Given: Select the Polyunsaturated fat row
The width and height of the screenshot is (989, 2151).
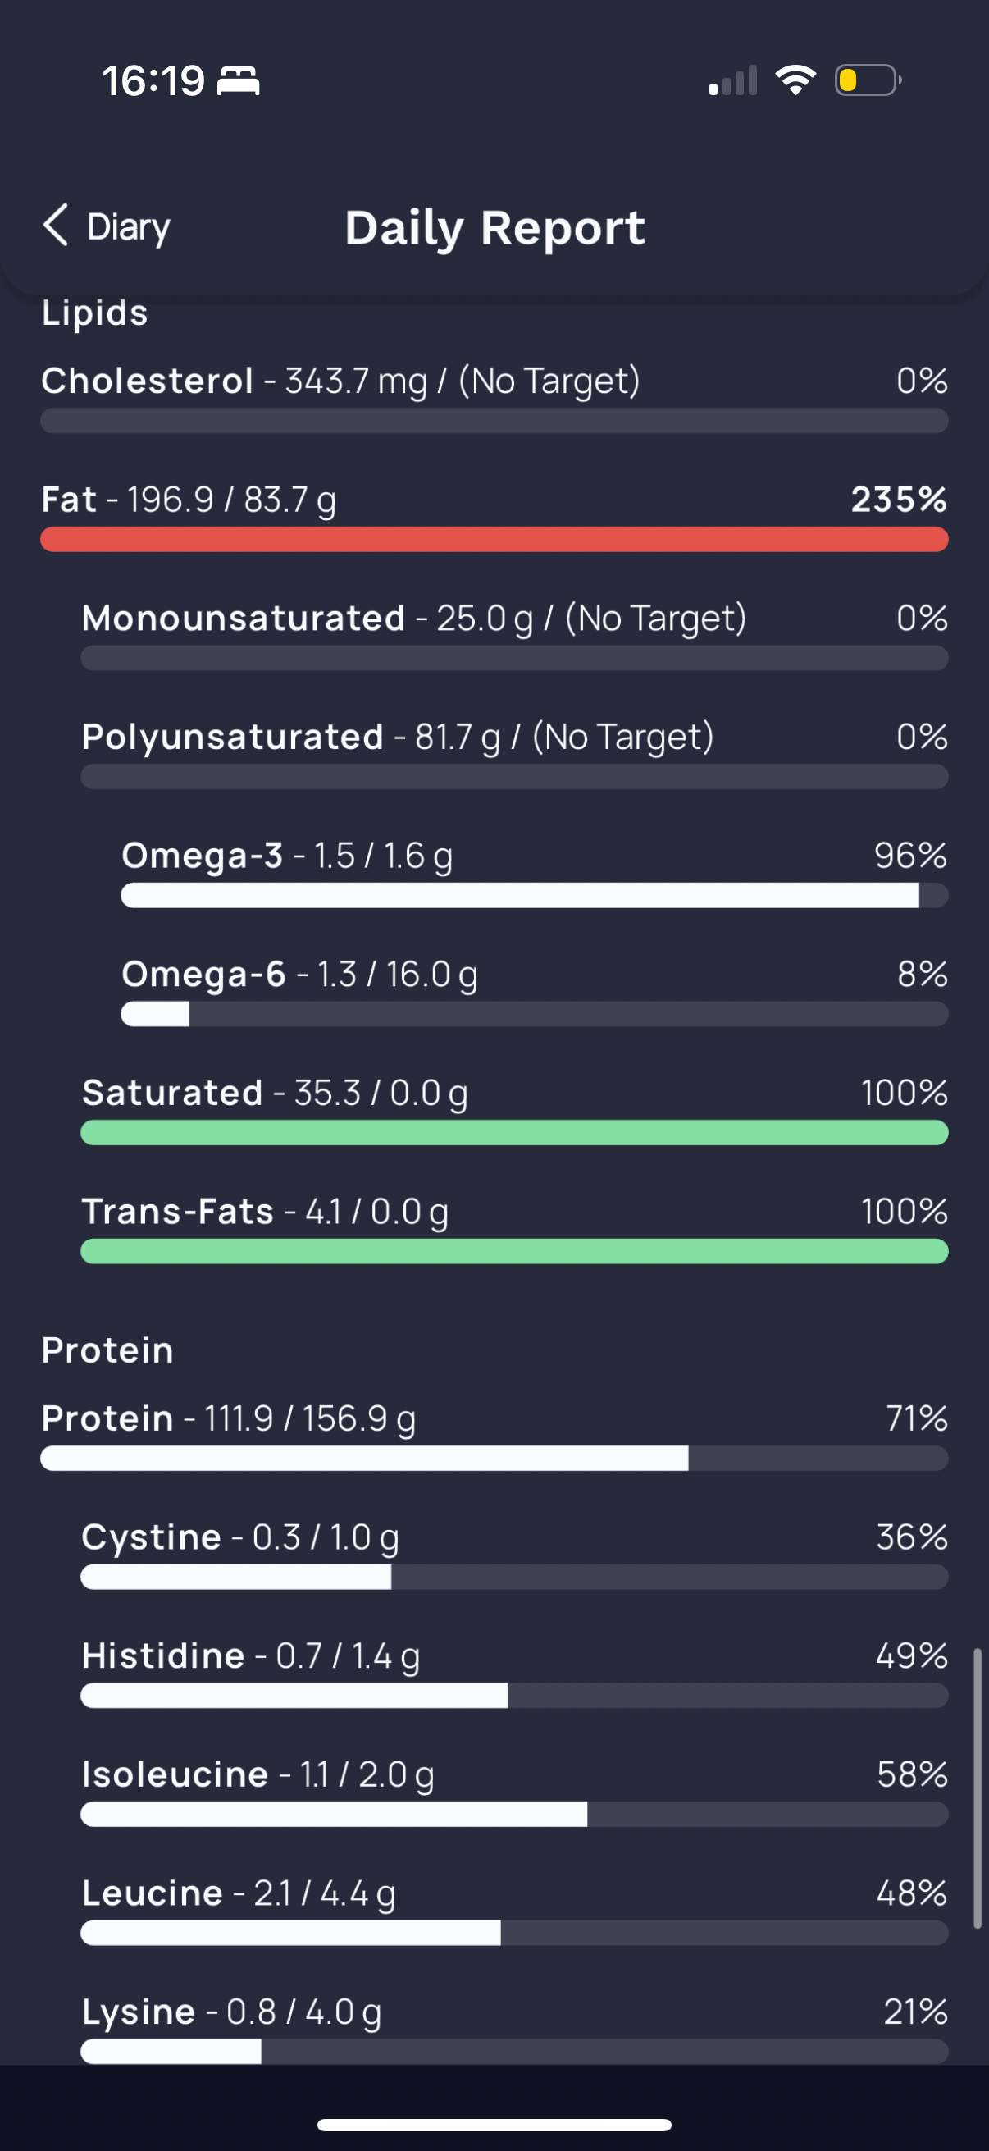Looking at the screenshot, I should tap(514, 753).
